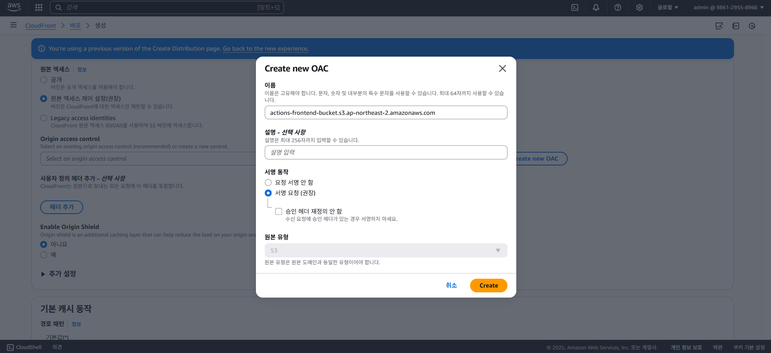The height and width of the screenshot is (353, 771).
Task: Select 공개 origin access radio
Action: pyautogui.click(x=44, y=80)
